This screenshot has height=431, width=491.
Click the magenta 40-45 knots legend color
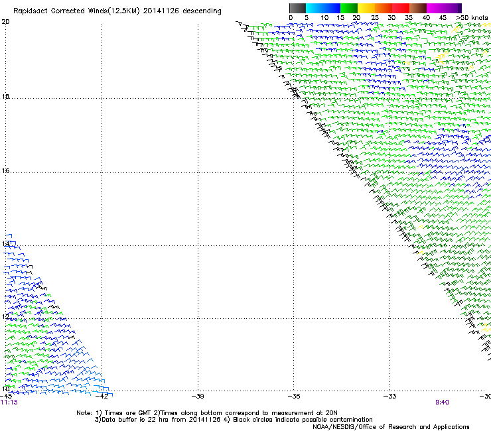pos(435,8)
